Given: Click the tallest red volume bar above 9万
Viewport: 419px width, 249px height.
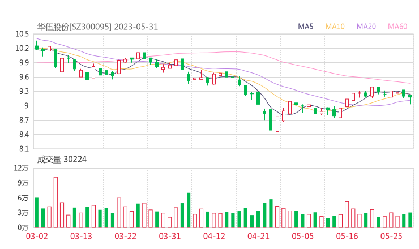Looking at the screenshot, I should [55, 202].
